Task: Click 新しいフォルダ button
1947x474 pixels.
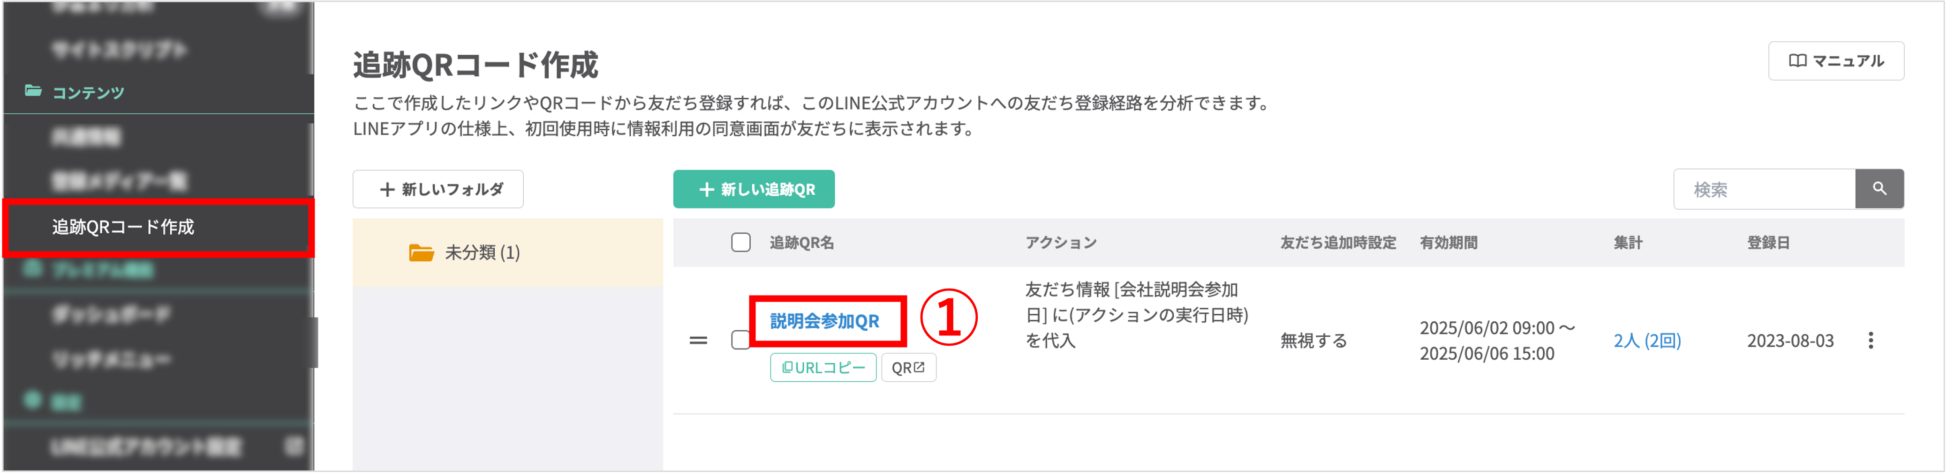Action: coord(438,189)
